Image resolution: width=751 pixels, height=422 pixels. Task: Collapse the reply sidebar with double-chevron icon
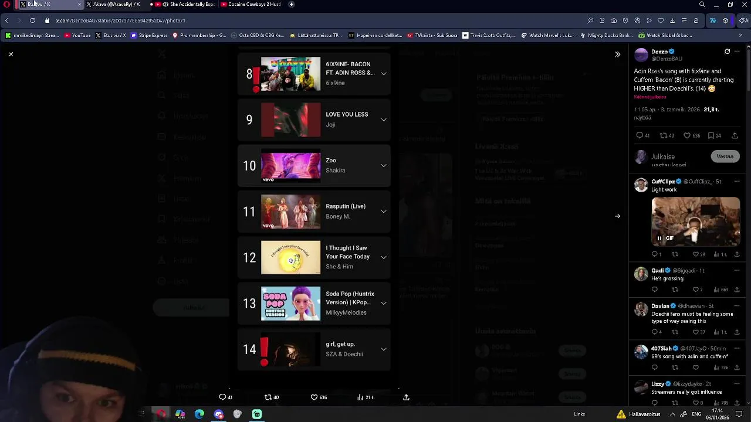coord(617,55)
